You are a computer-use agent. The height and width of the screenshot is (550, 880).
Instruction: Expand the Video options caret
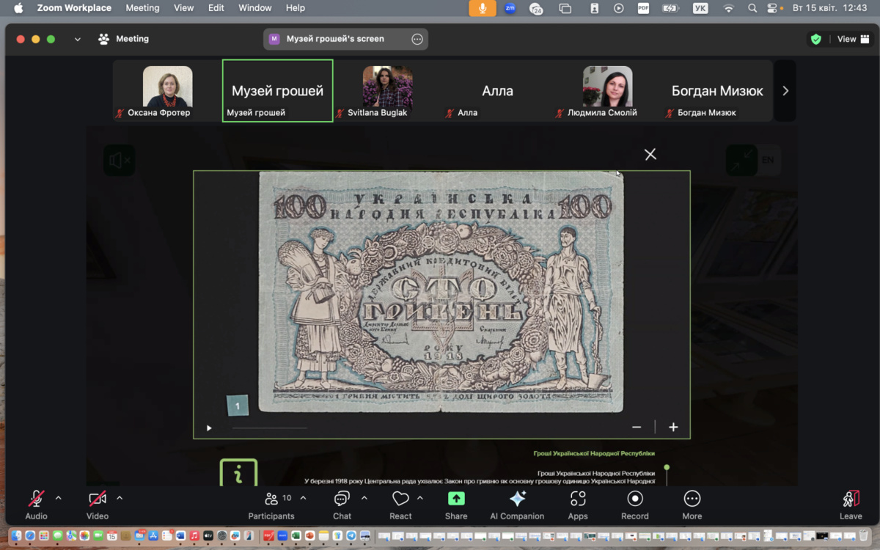click(x=120, y=499)
